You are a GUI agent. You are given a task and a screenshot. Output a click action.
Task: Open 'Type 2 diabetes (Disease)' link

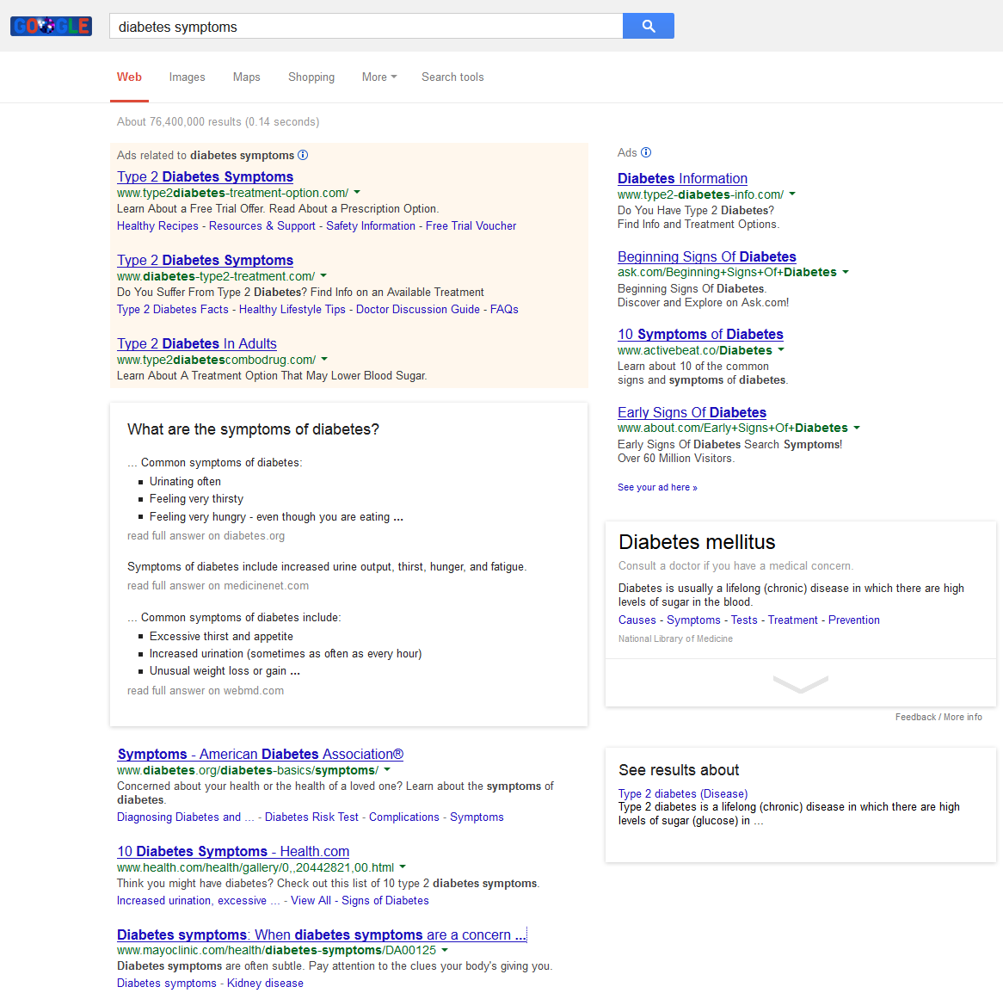point(683,794)
